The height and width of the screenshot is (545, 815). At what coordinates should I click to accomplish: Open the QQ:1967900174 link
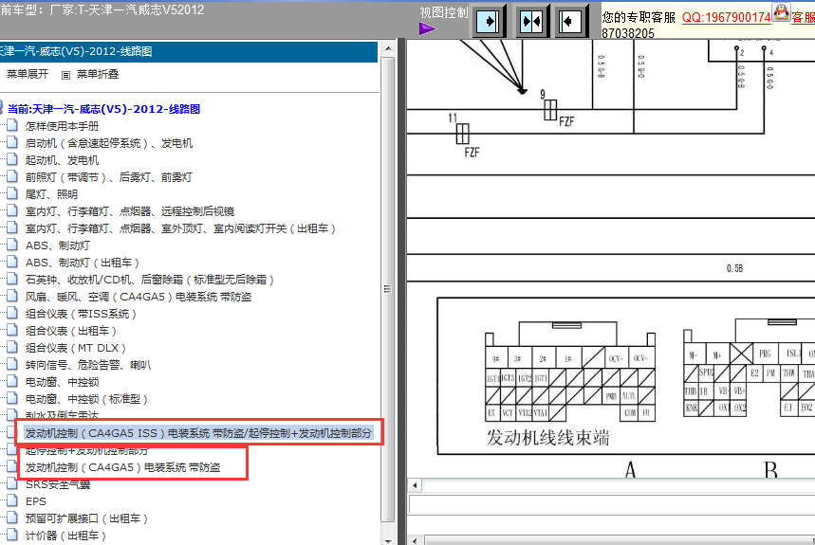tap(726, 17)
